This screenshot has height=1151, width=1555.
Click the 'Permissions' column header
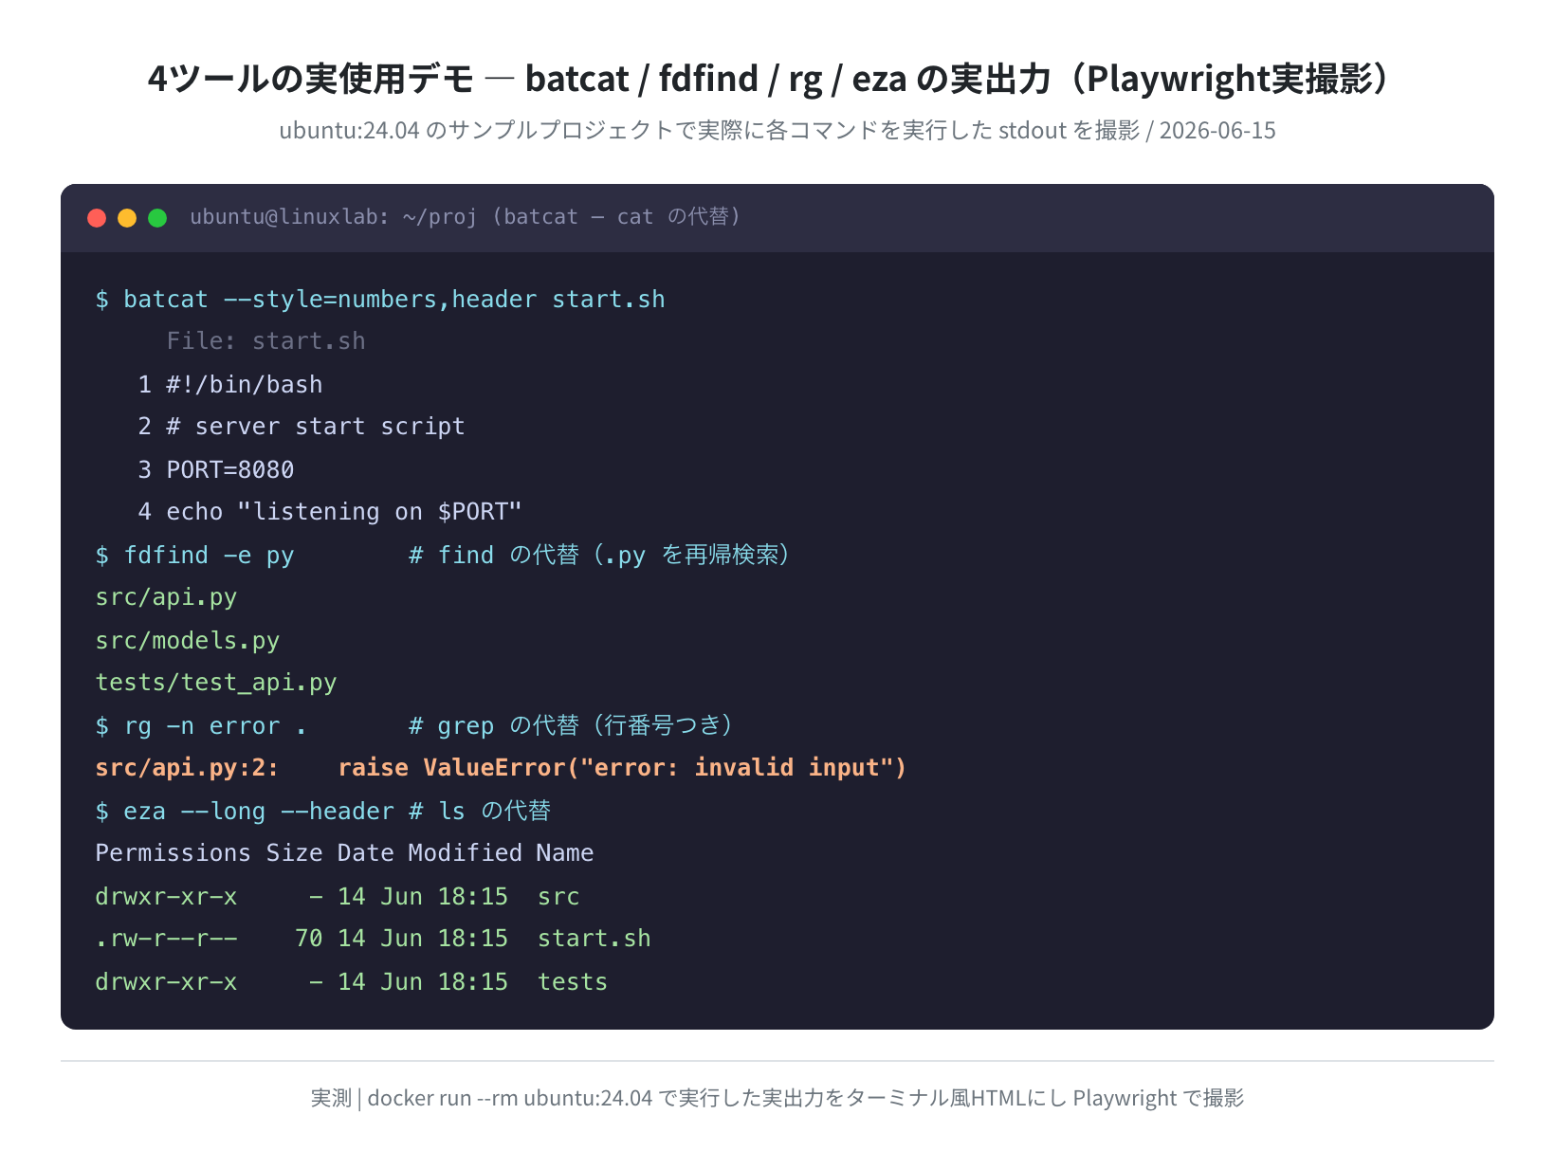pos(174,853)
